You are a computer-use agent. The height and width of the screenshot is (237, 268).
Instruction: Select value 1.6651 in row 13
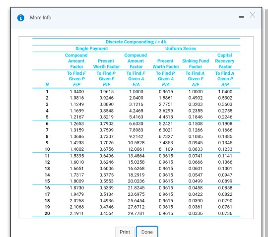point(77,169)
